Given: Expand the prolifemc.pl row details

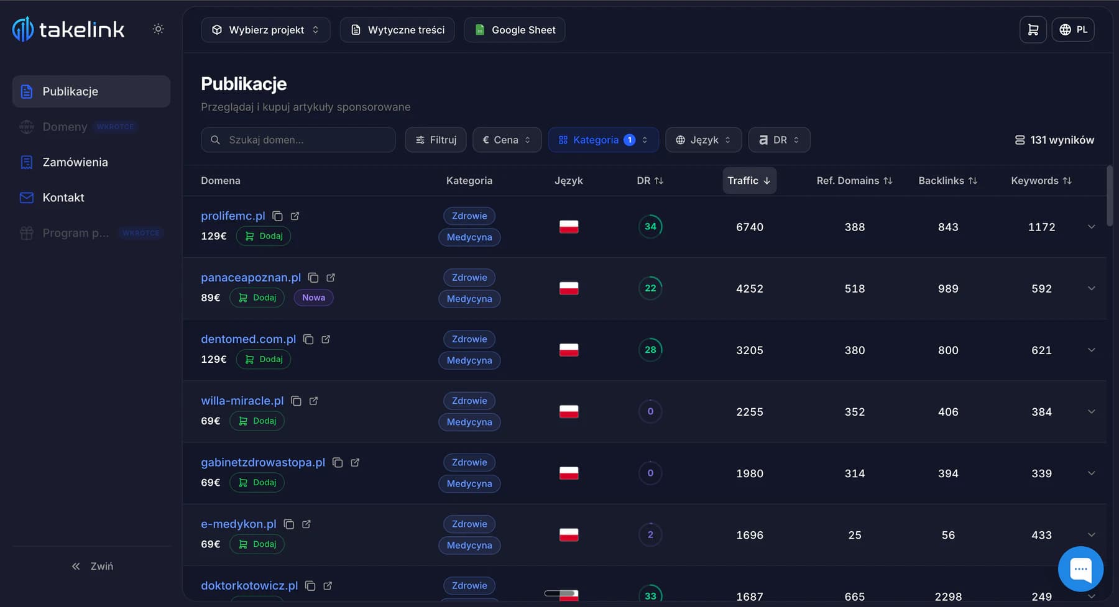Looking at the screenshot, I should coord(1091,227).
